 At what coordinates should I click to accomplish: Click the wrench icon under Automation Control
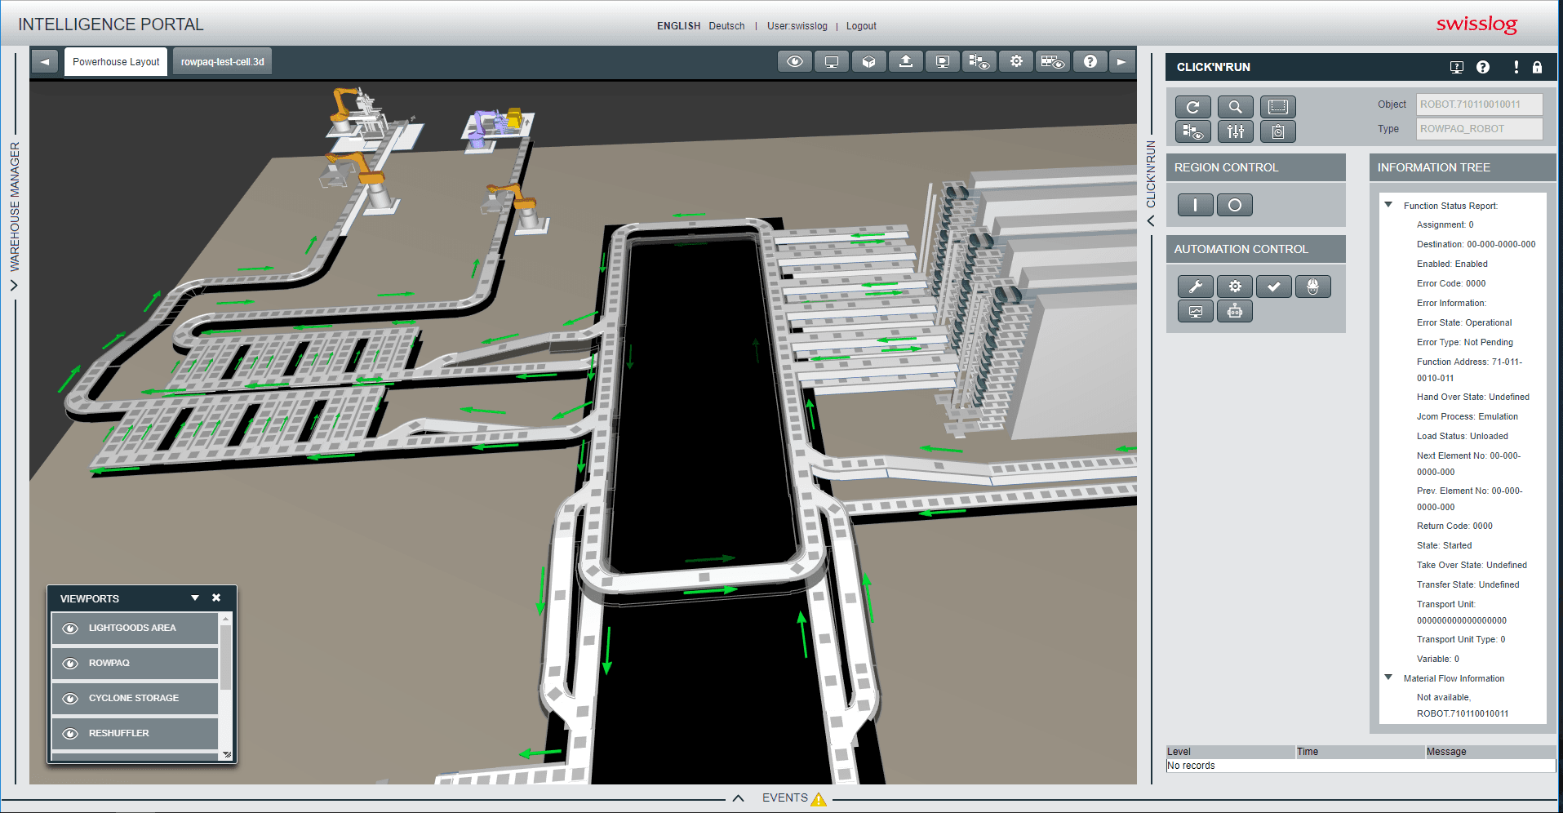1196,287
